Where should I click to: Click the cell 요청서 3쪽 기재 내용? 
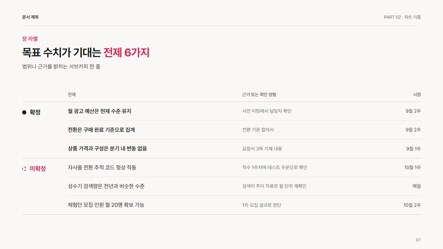tap(262, 149)
